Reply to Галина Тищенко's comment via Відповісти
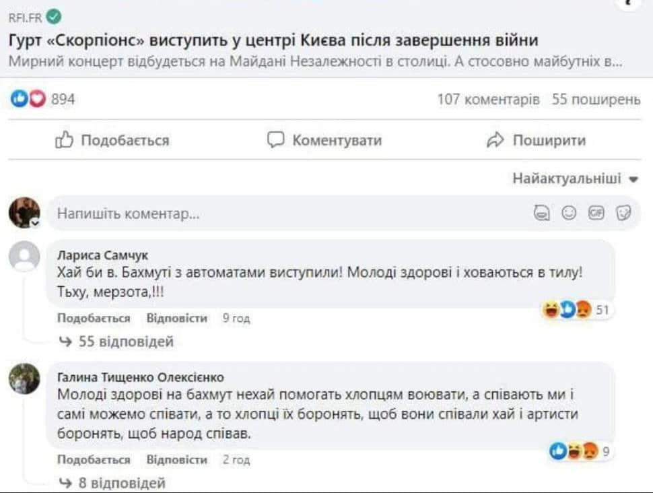 pyautogui.click(x=177, y=460)
